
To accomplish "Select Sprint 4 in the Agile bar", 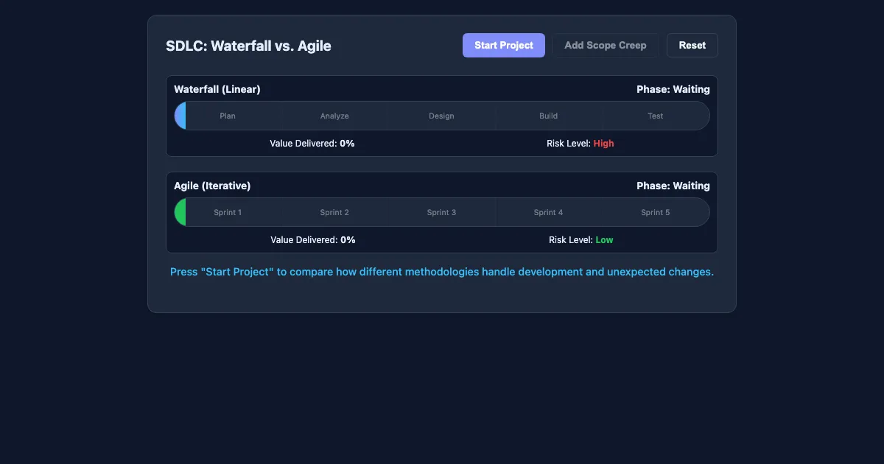I will click(549, 212).
